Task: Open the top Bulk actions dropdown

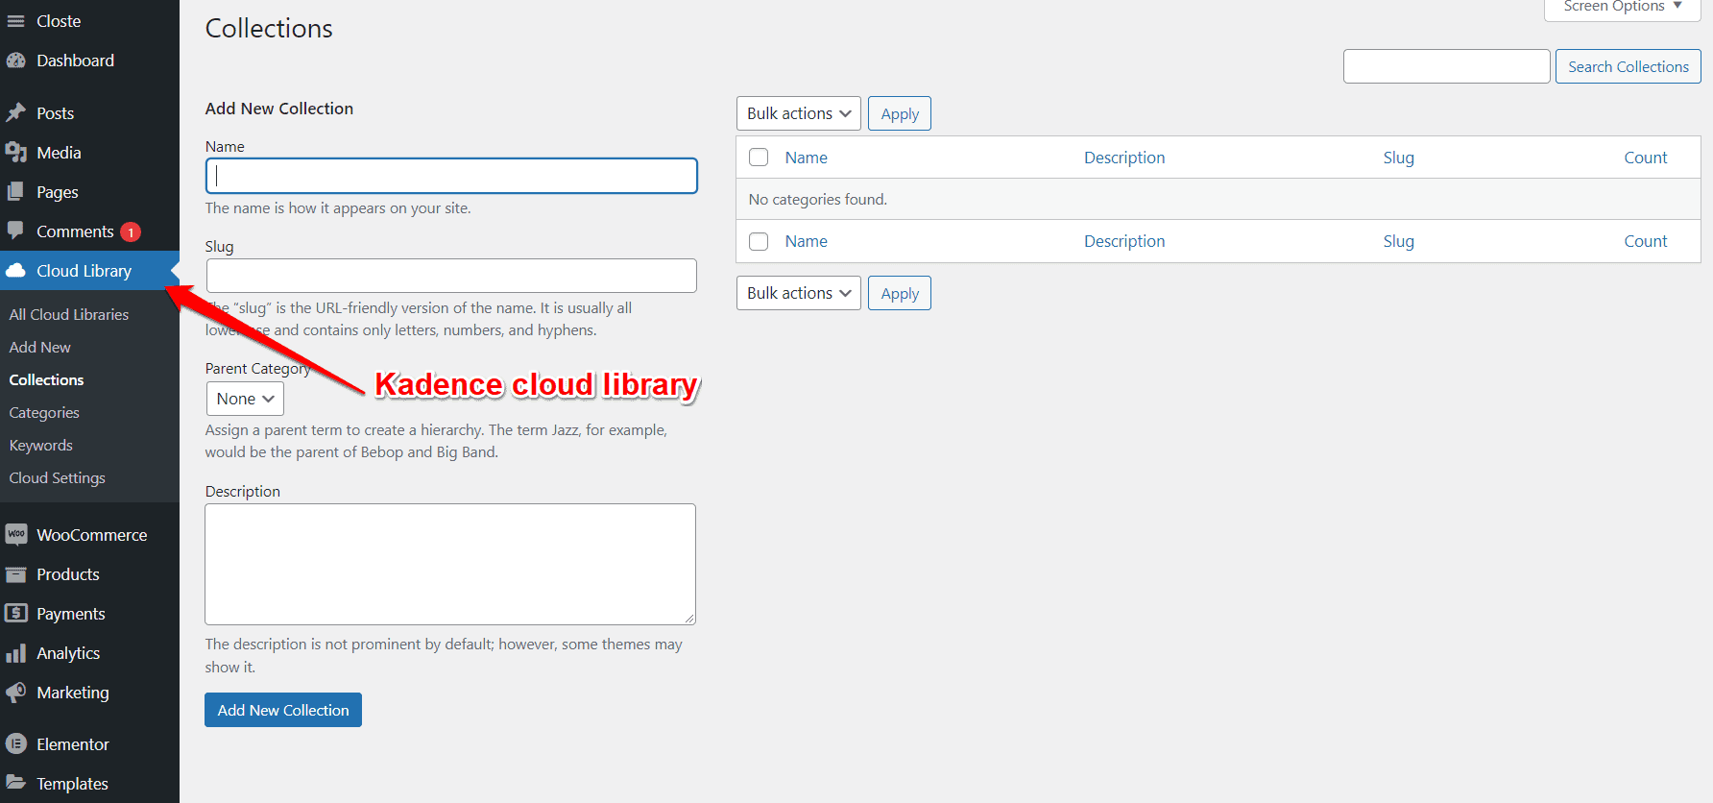Action: [798, 113]
